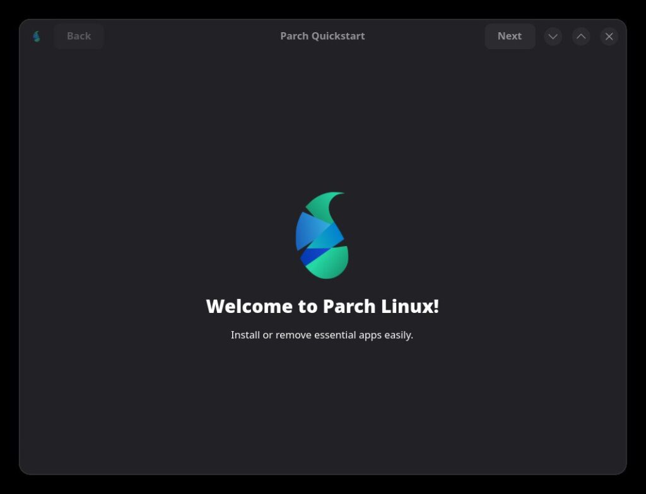Click the word Parch in the heading
This screenshot has width=646, height=494.
pyautogui.click(x=349, y=307)
